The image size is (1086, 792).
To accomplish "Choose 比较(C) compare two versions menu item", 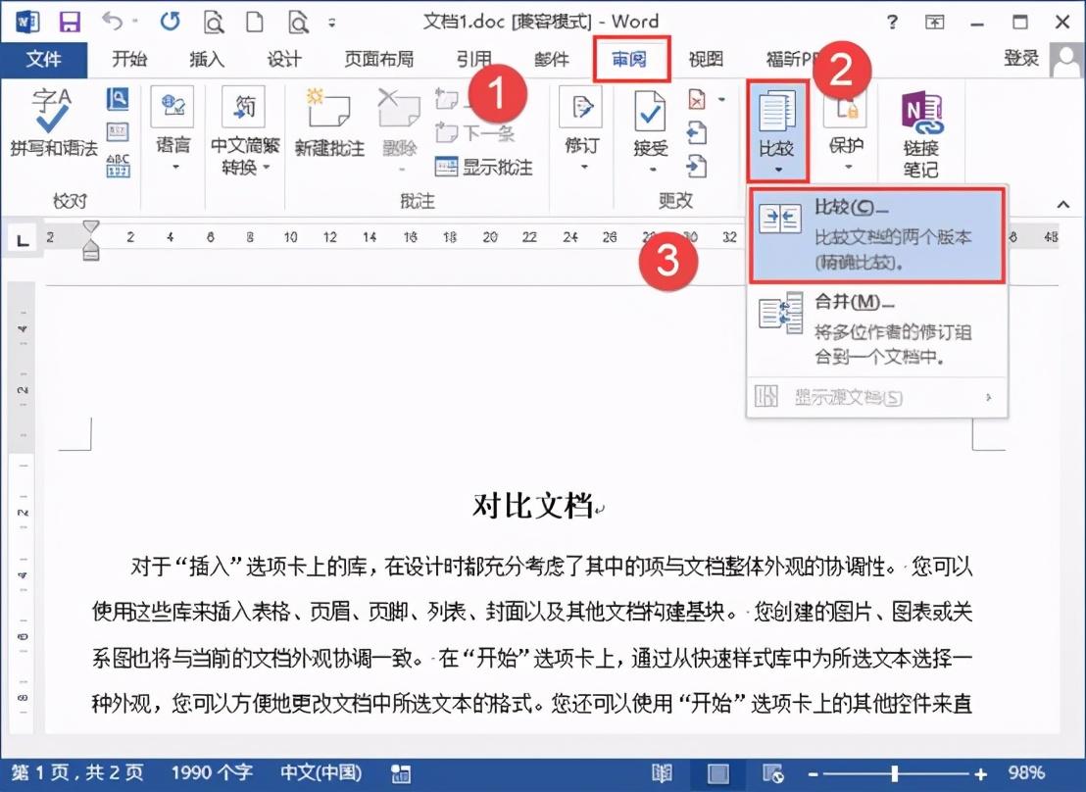I will pos(877,235).
